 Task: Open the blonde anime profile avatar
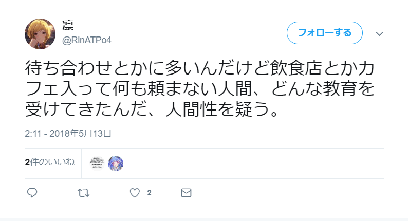40,34
